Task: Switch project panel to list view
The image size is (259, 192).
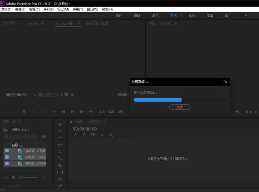Action: 5,177
